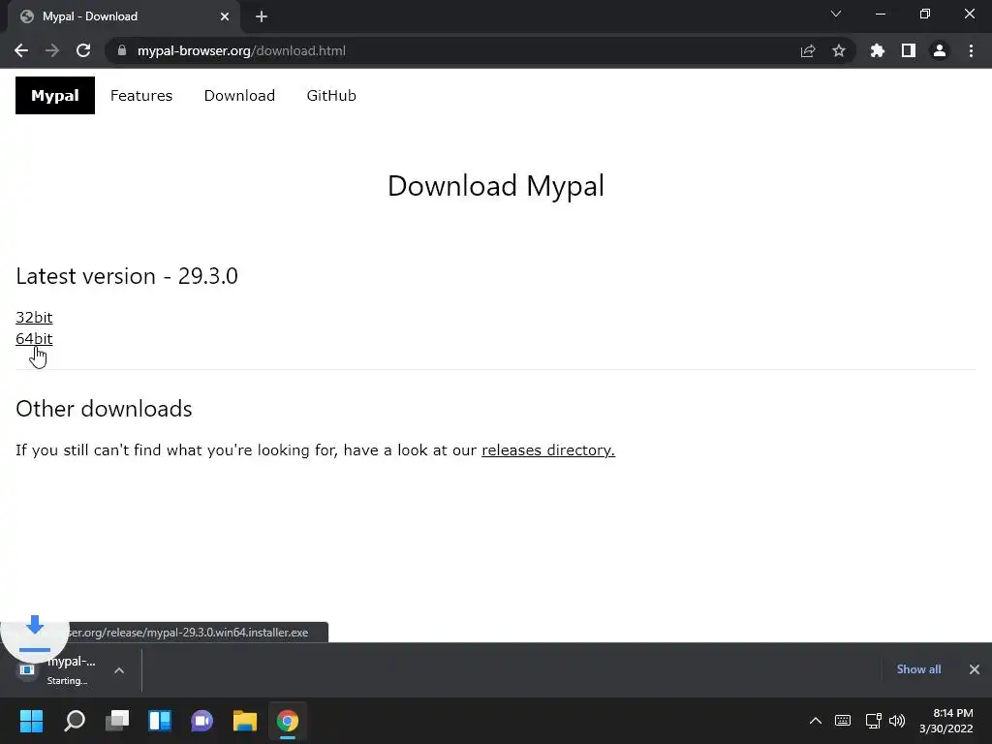Open the Extensions puzzle icon
Viewport: 992px width, 744px height.
pos(877,50)
